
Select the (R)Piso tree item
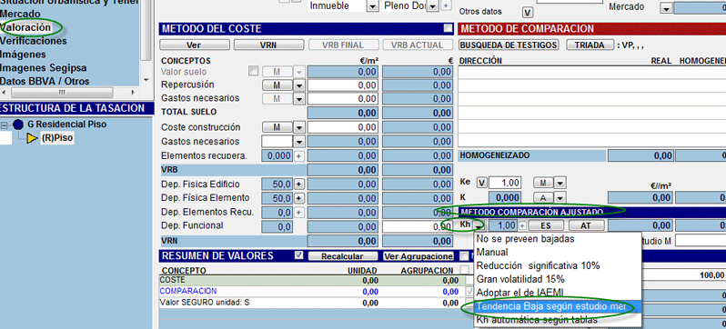(57, 138)
